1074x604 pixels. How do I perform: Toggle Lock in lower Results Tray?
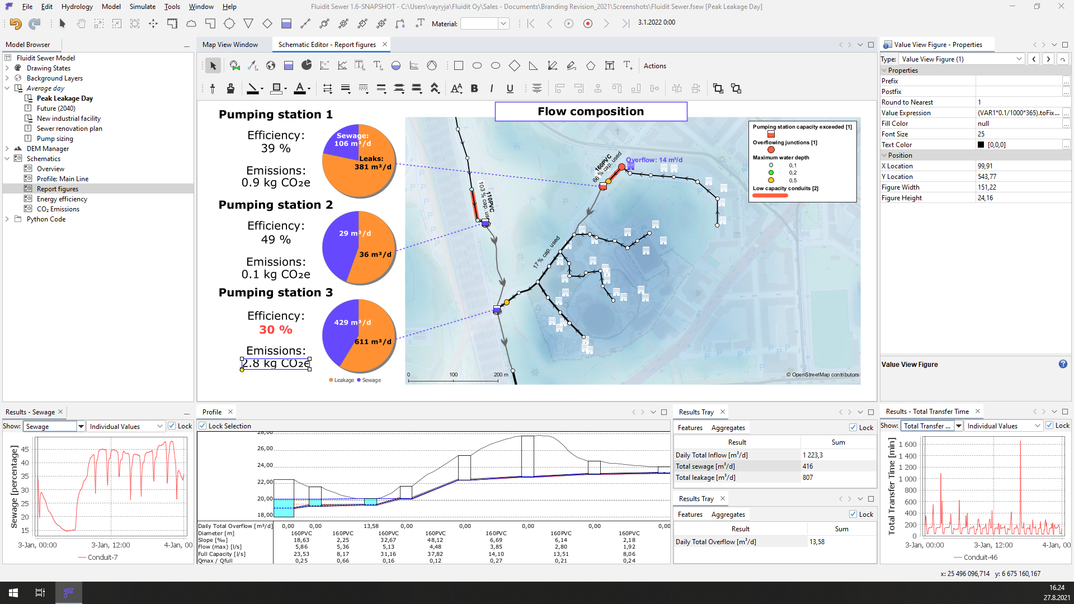click(853, 515)
